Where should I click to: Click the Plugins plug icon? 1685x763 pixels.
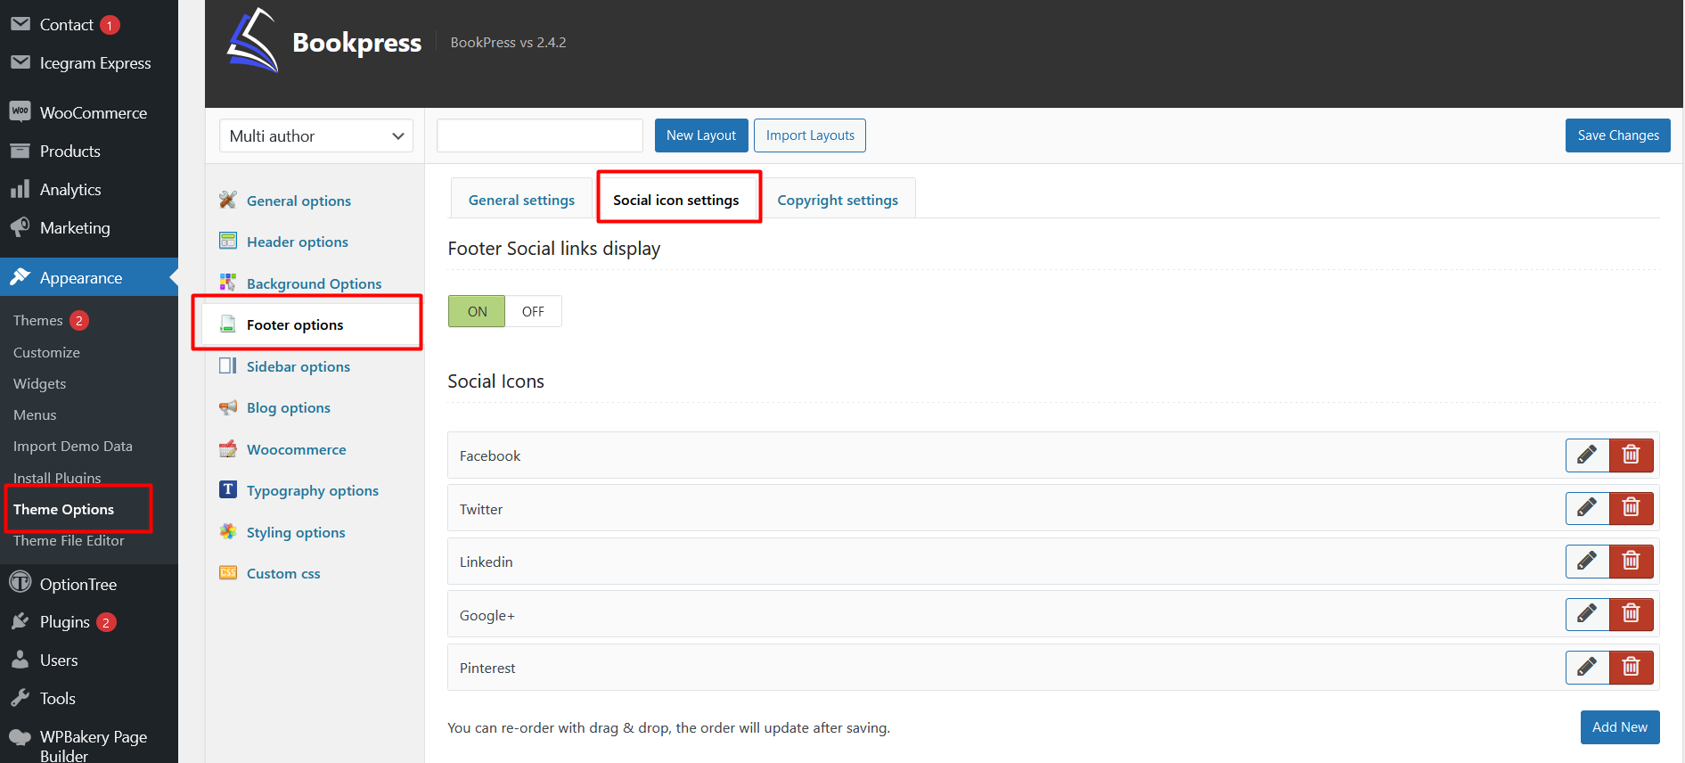coord(20,621)
